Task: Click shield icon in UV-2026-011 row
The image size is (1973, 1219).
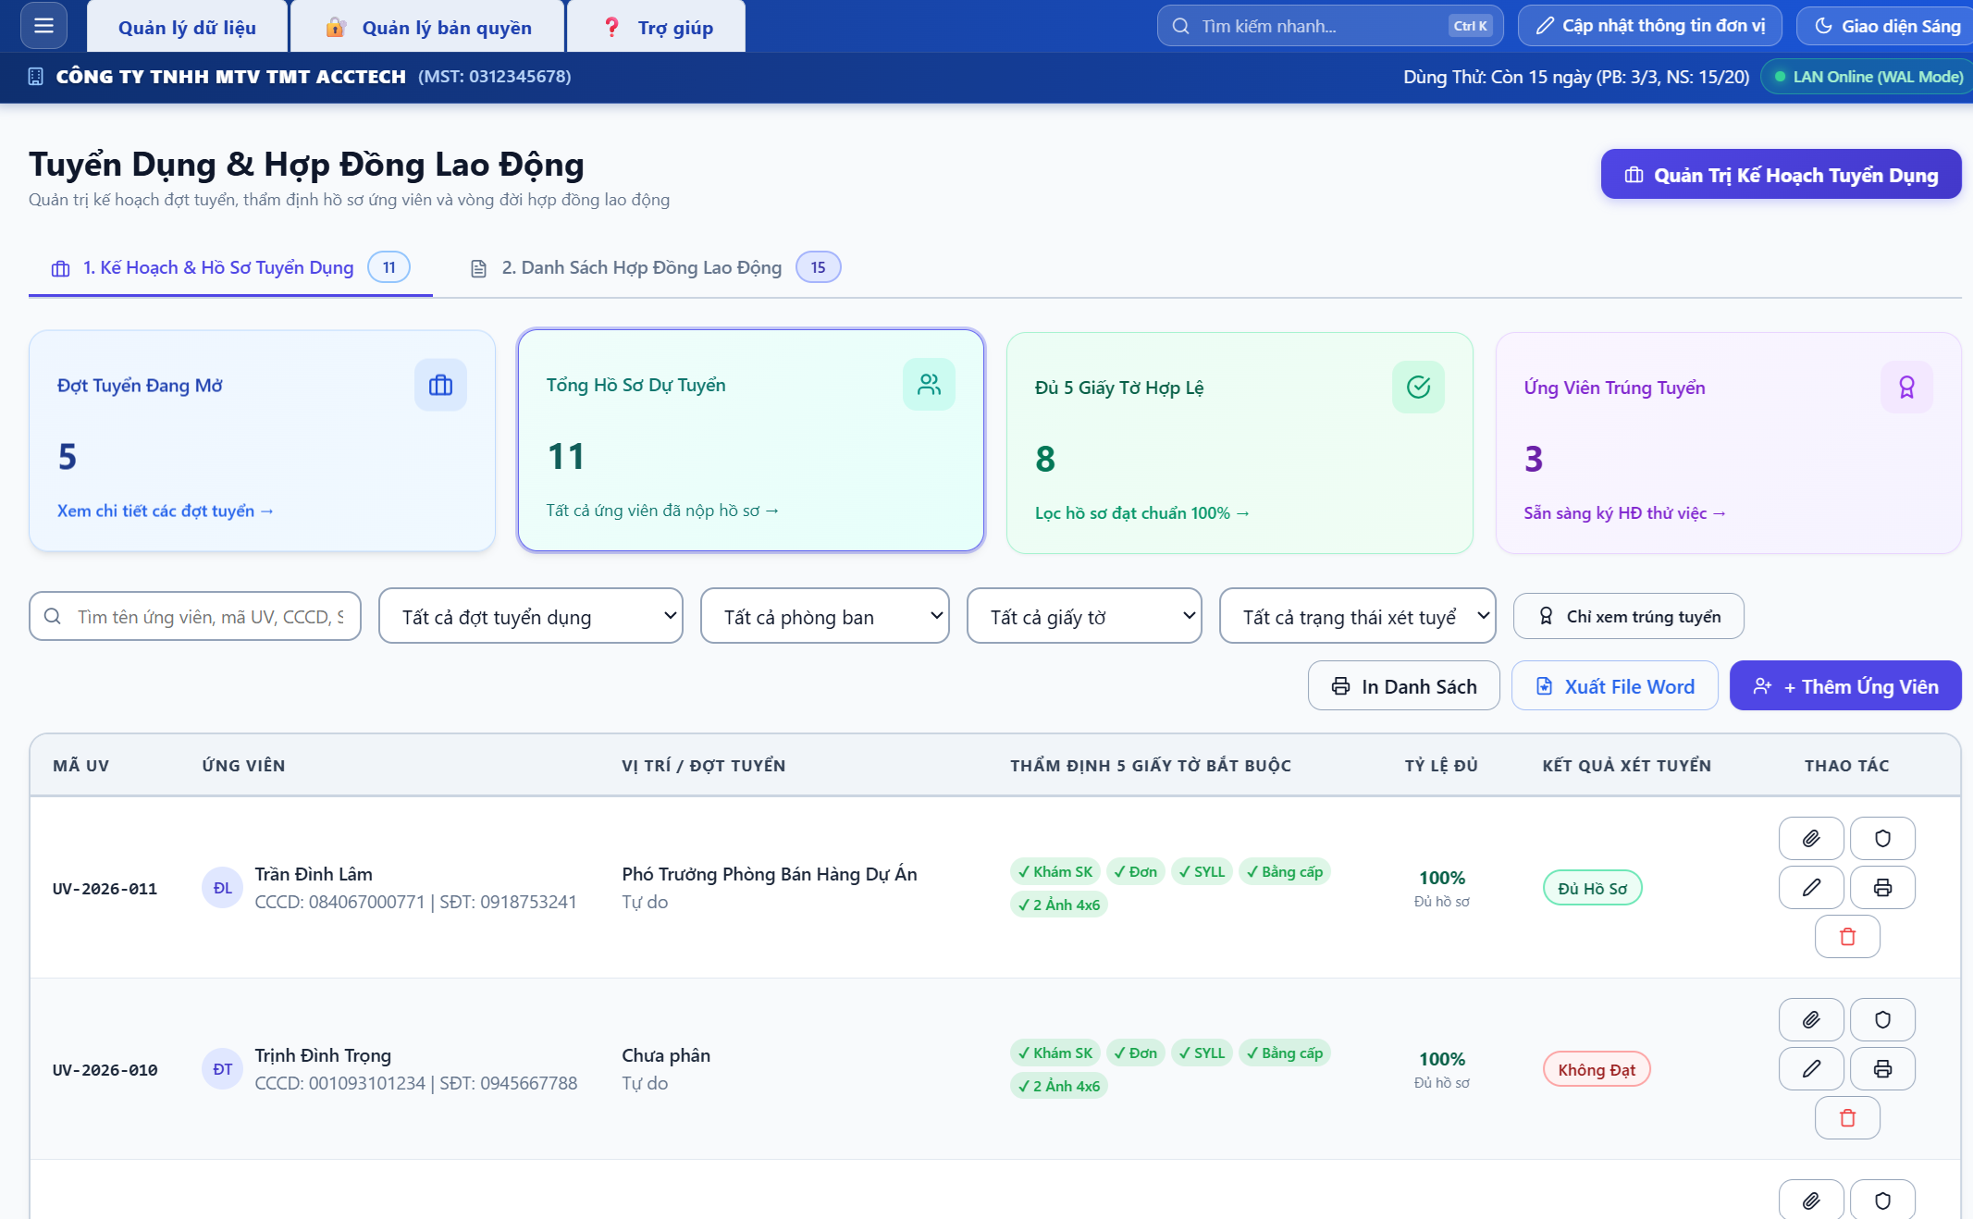Action: 1882,839
